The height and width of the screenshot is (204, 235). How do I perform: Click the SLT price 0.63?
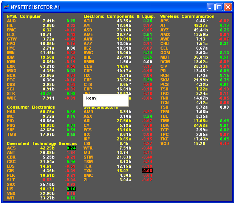point(47,180)
